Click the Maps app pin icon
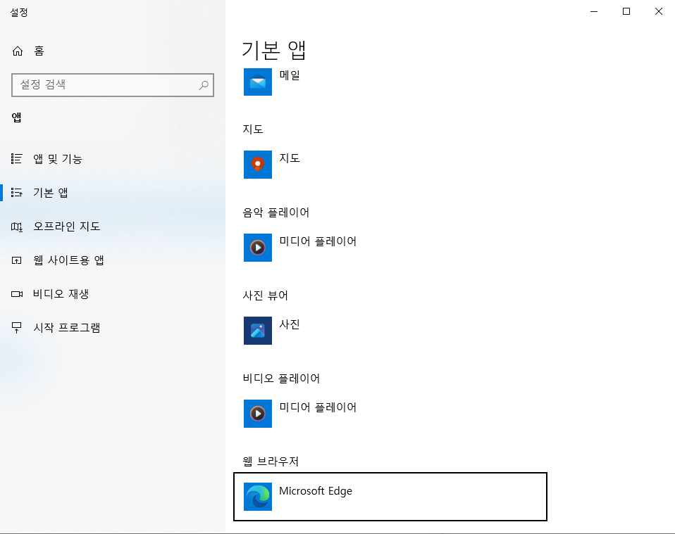 tap(258, 164)
